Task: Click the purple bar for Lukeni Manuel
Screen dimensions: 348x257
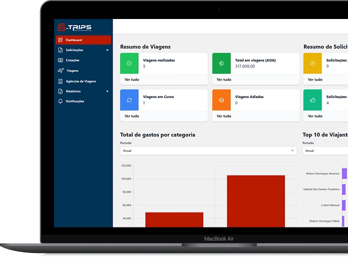Action: (x=344, y=205)
